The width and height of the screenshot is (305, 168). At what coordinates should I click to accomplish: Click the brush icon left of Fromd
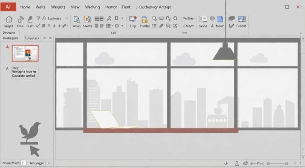click(x=231, y=26)
